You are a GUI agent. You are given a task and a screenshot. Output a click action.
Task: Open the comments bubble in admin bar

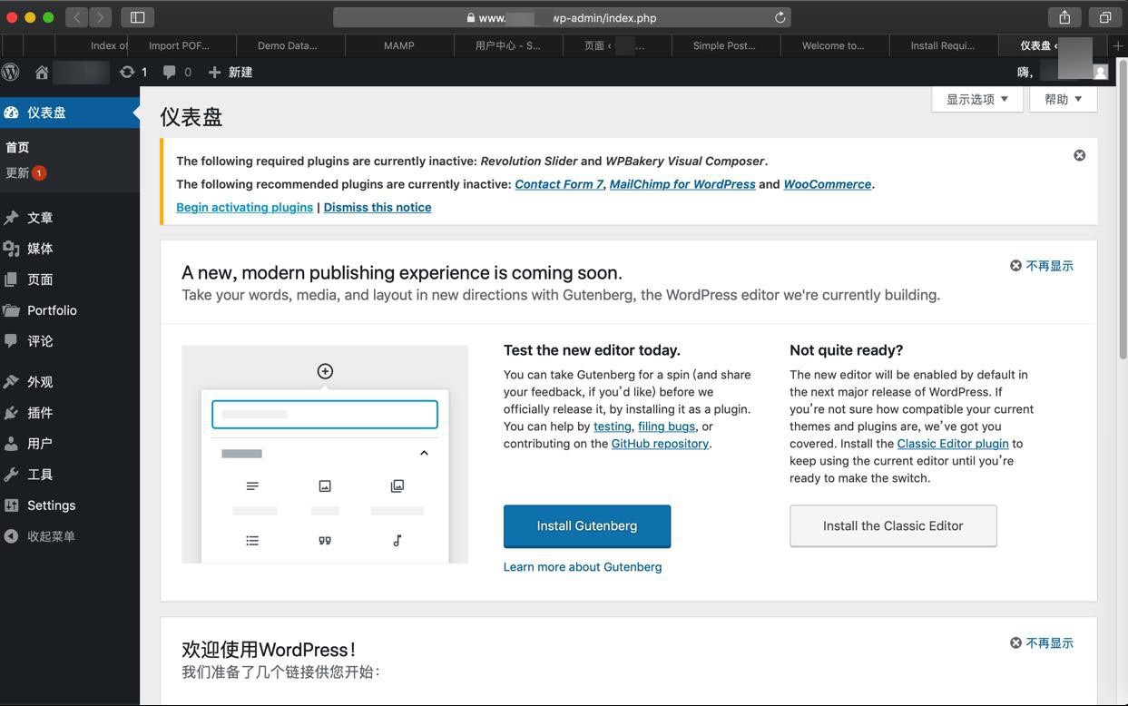[x=177, y=72]
